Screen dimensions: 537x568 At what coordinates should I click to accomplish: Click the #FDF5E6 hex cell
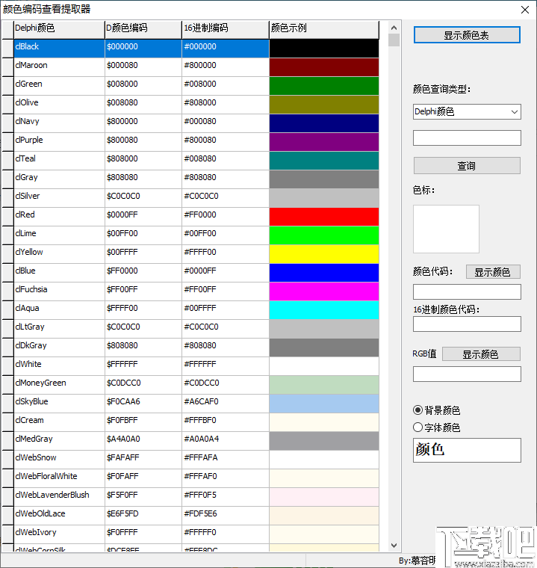tap(226, 516)
